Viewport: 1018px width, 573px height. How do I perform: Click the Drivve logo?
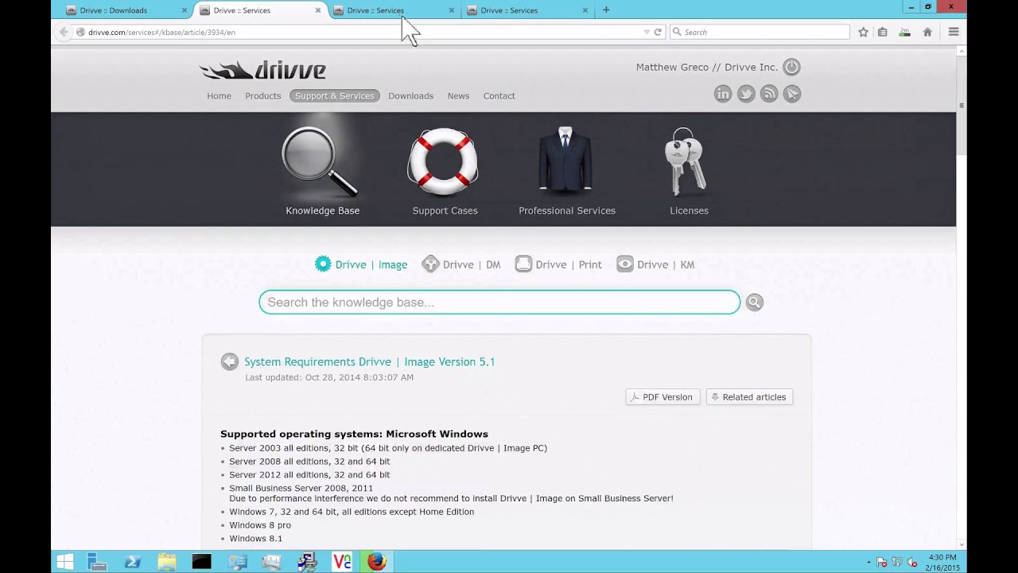[x=262, y=70]
